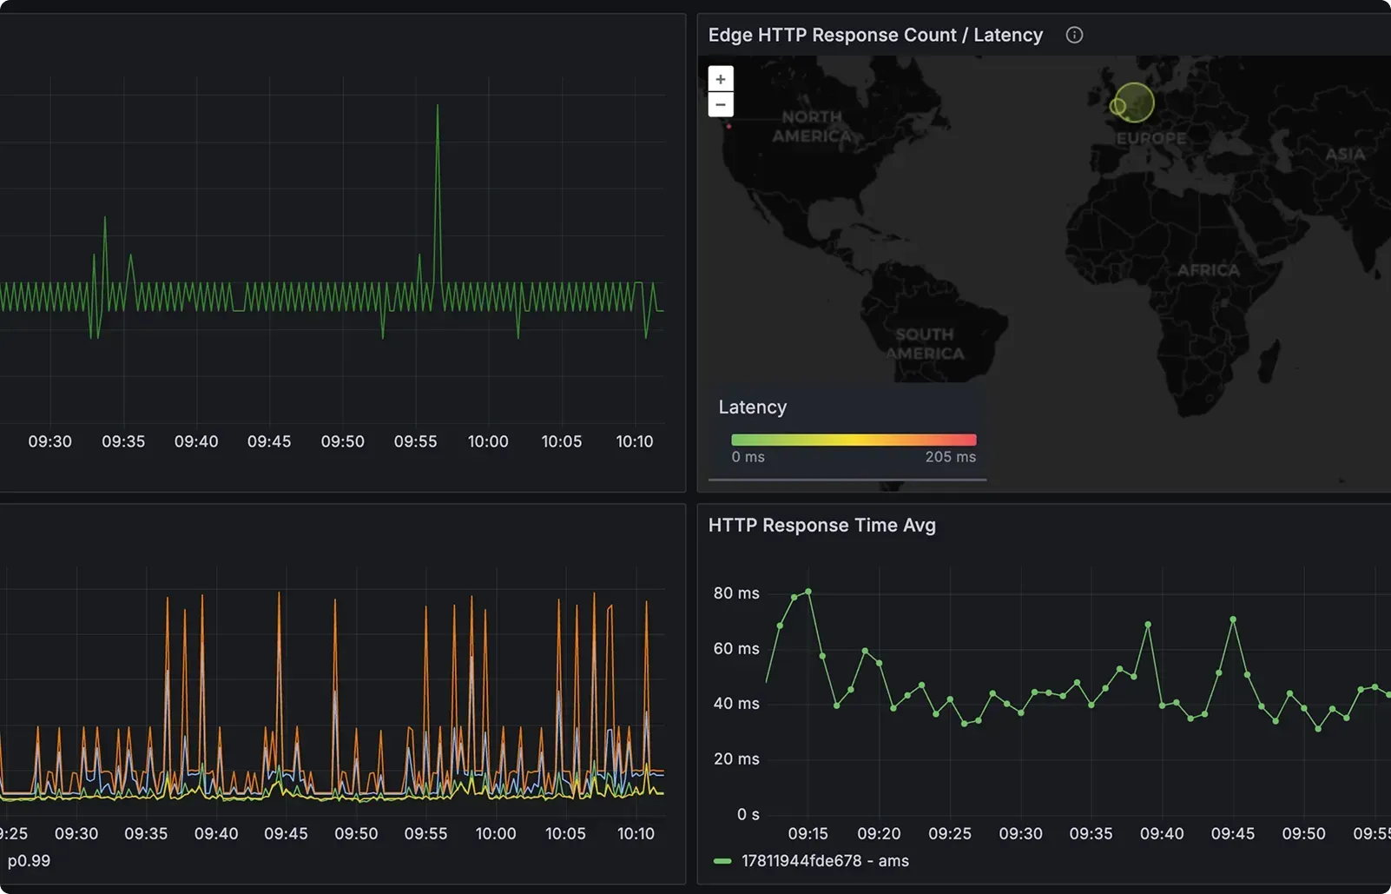This screenshot has width=1391, height=894.
Task: Zoom out on the world map
Action: click(721, 104)
